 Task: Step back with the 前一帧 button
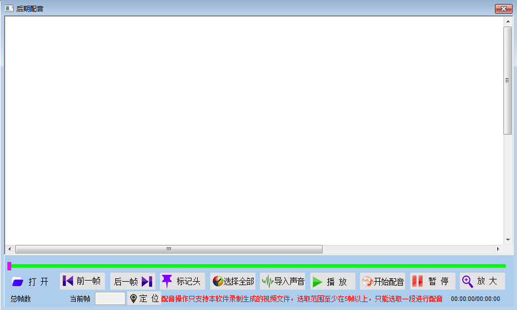(x=82, y=281)
